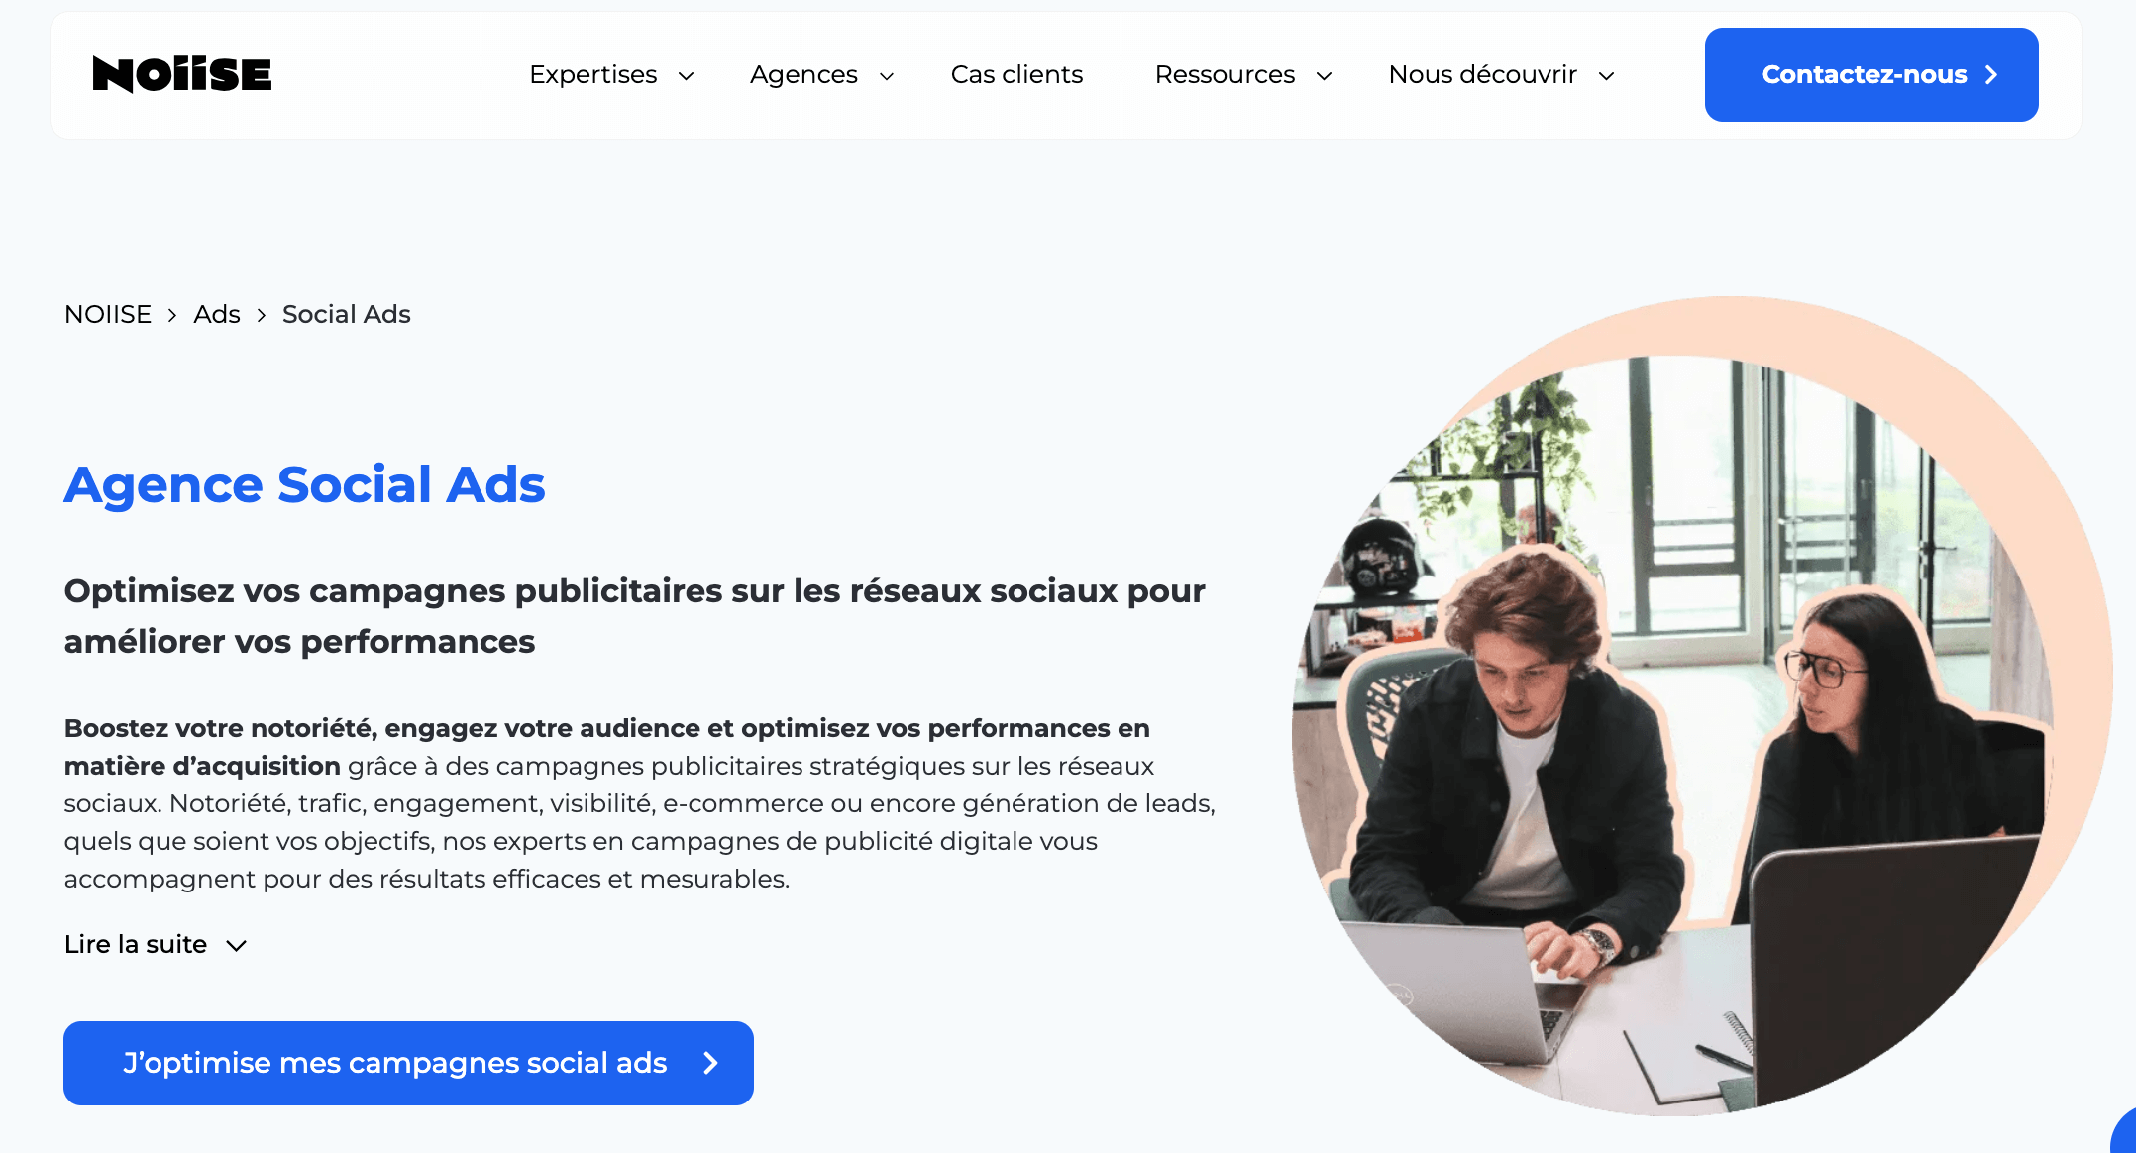The width and height of the screenshot is (2136, 1153).
Task: Click the chevron beside Nous découvrir
Action: point(1607,76)
